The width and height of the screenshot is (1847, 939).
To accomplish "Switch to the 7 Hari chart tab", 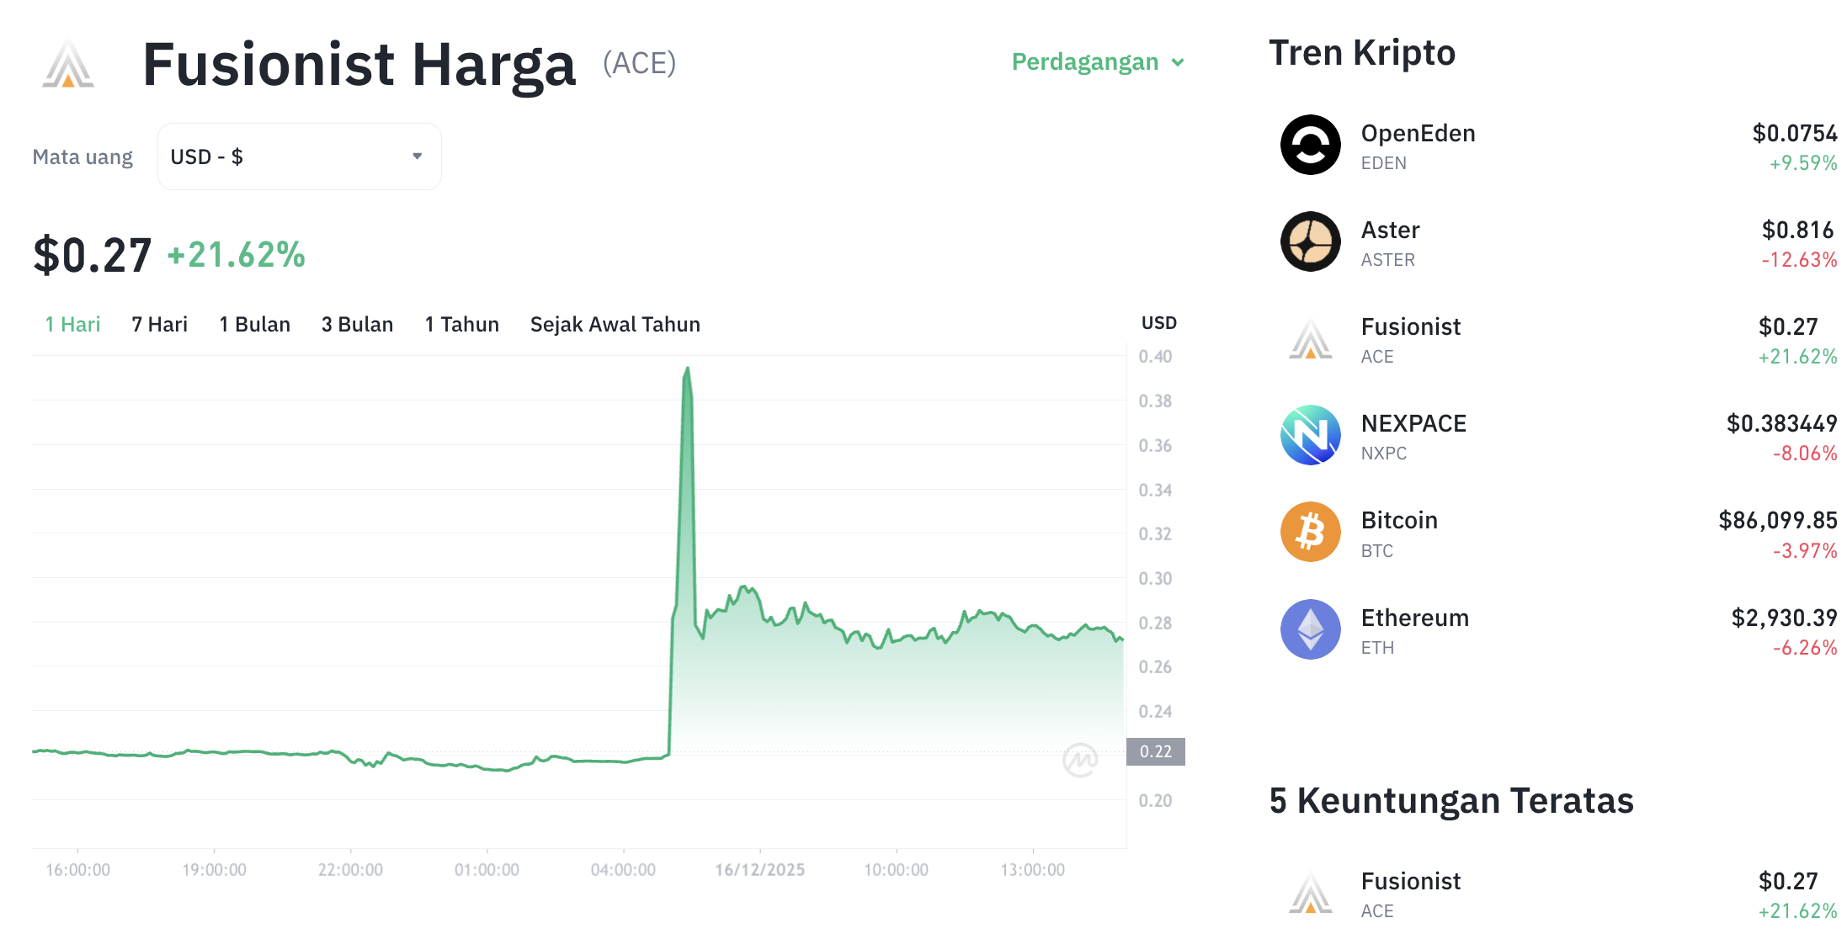I will (x=159, y=324).
